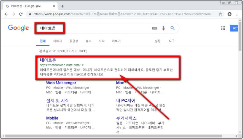
Task: Click the scroll up arrow
Action: [x=240, y=20]
